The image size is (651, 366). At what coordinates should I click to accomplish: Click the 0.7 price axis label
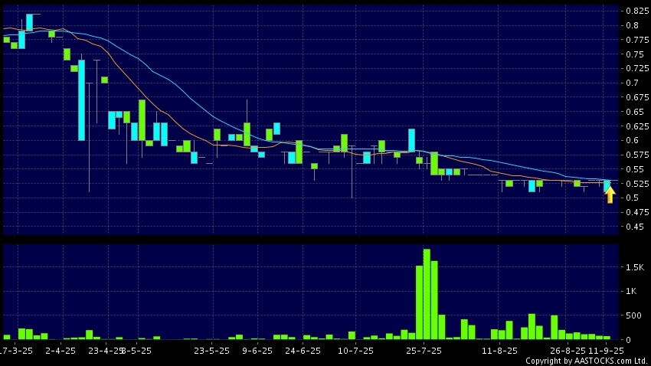[633, 83]
